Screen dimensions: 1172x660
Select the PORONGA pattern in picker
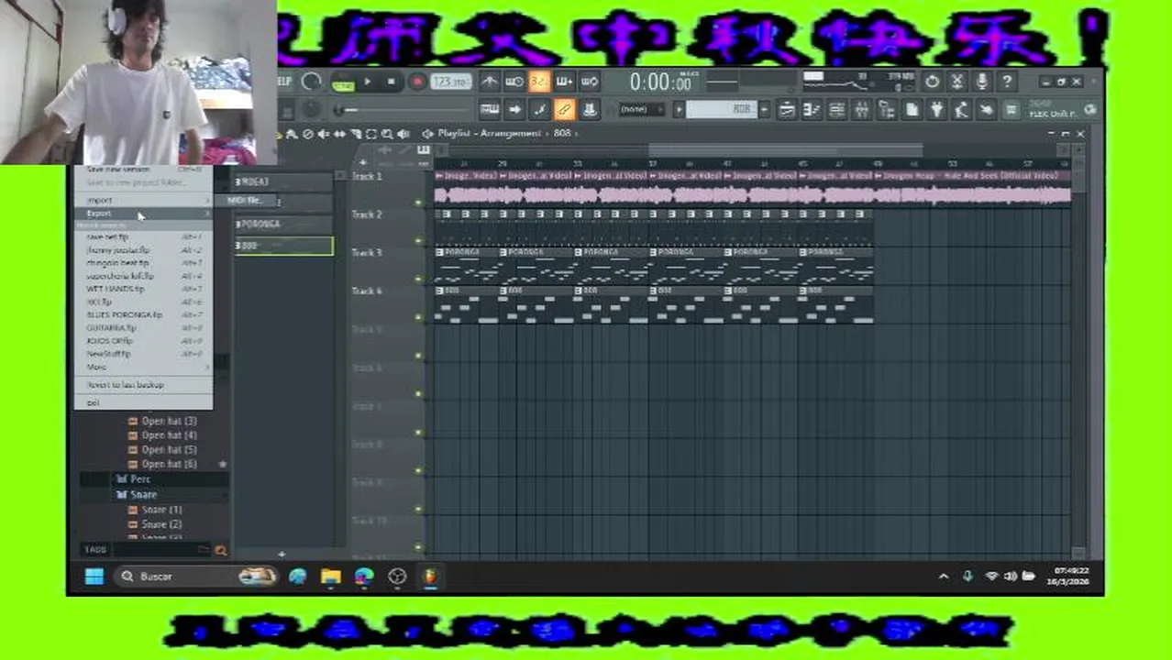(284, 224)
